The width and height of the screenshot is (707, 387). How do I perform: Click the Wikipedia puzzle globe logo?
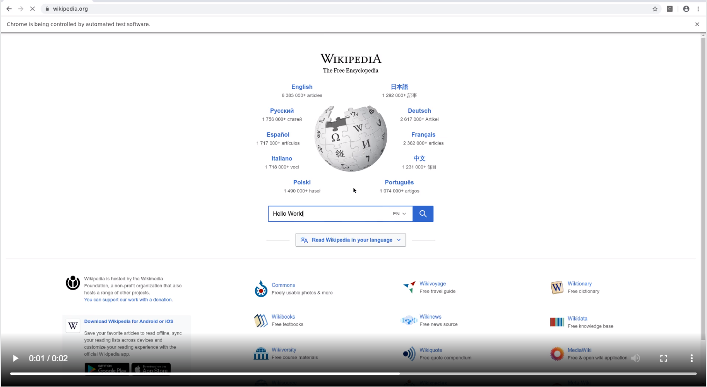[x=351, y=139]
